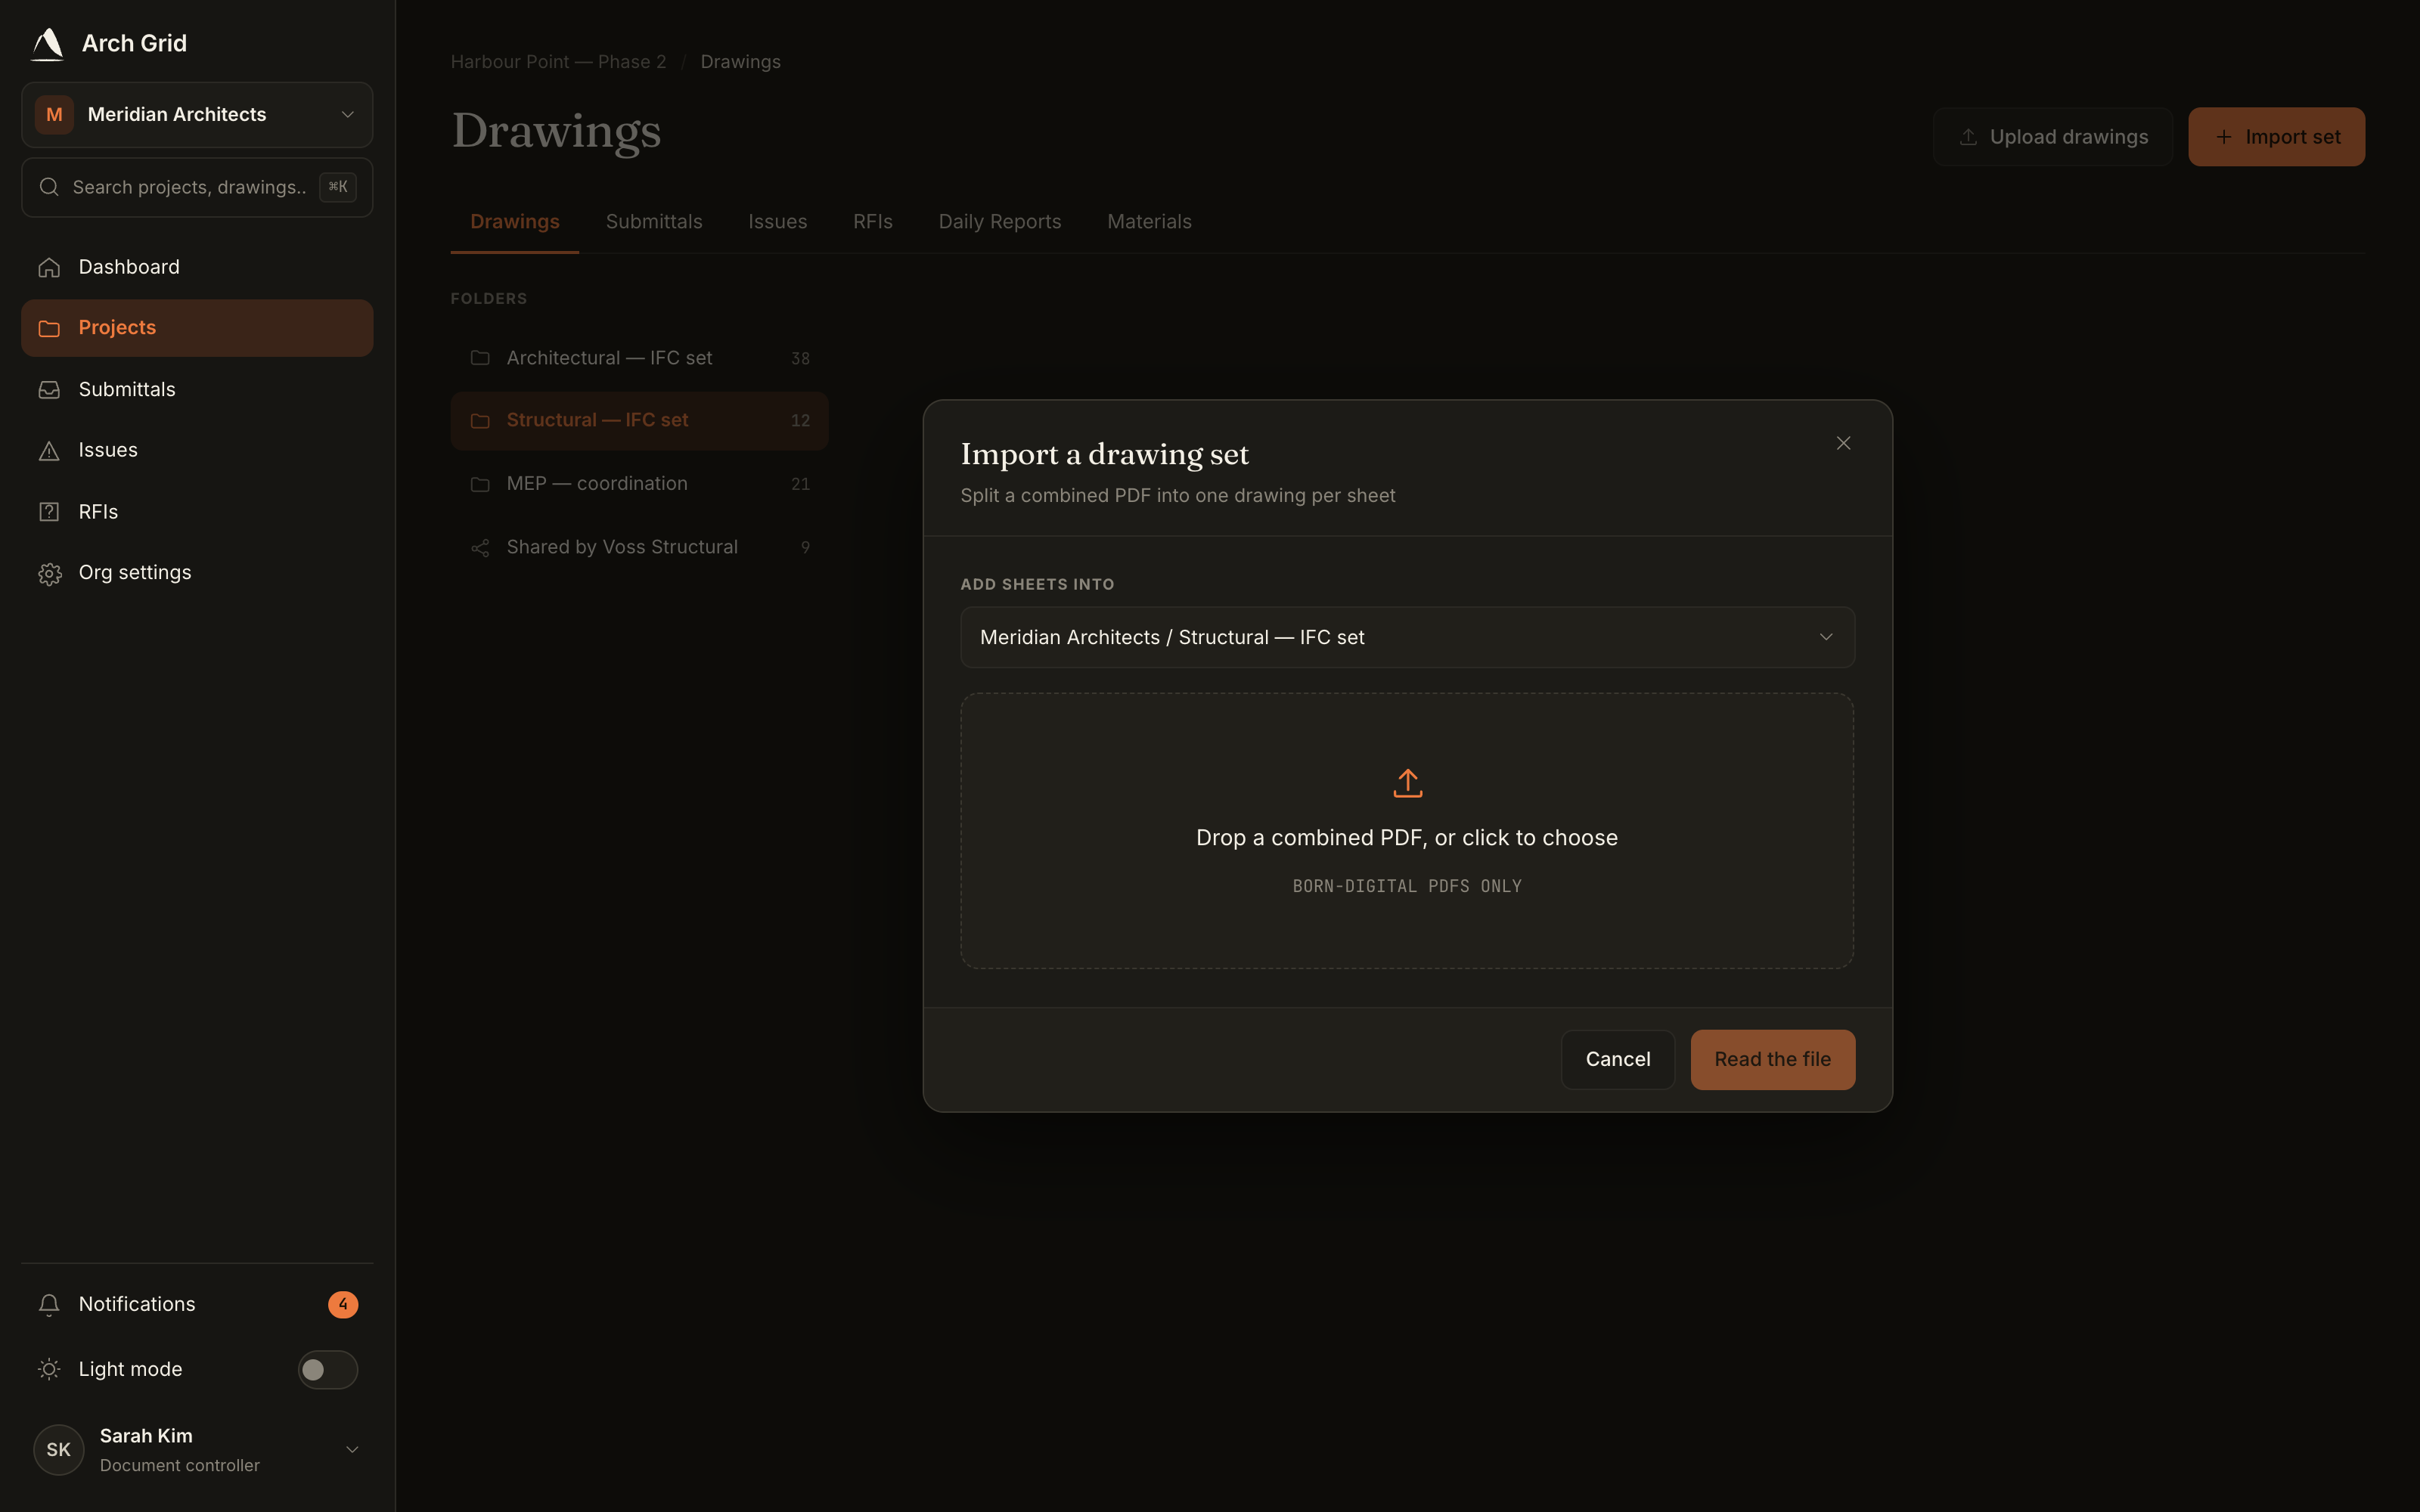Click the Upload drawings button

pyautogui.click(x=2052, y=137)
